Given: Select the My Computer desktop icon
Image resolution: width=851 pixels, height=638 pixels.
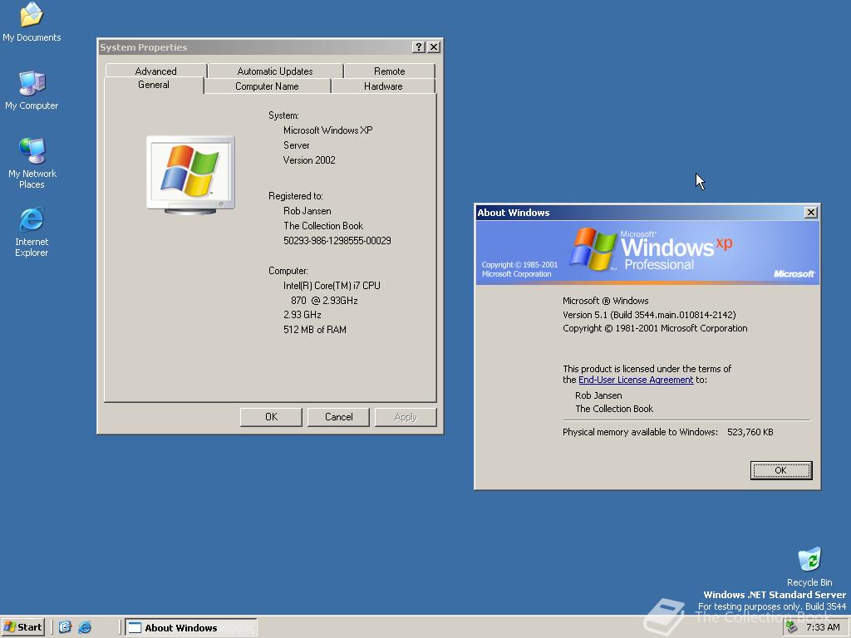Looking at the screenshot, I should coord(32,90).
